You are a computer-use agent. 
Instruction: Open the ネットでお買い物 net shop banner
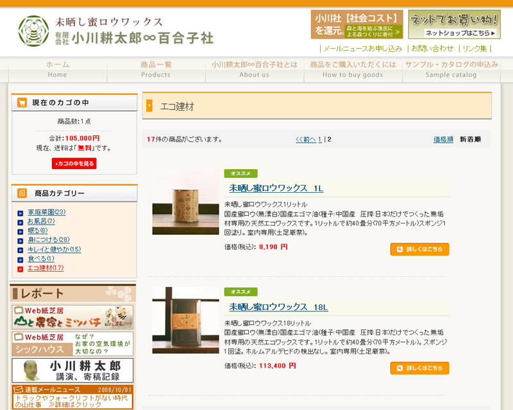click(454, 24)
